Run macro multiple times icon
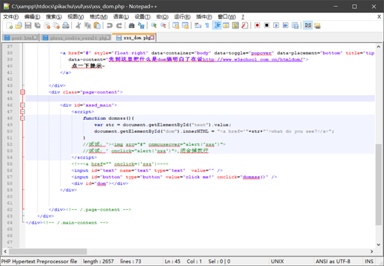 tap(286, 26)
